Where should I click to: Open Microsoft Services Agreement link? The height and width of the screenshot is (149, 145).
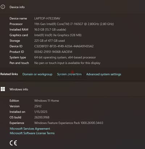[30, 129]
